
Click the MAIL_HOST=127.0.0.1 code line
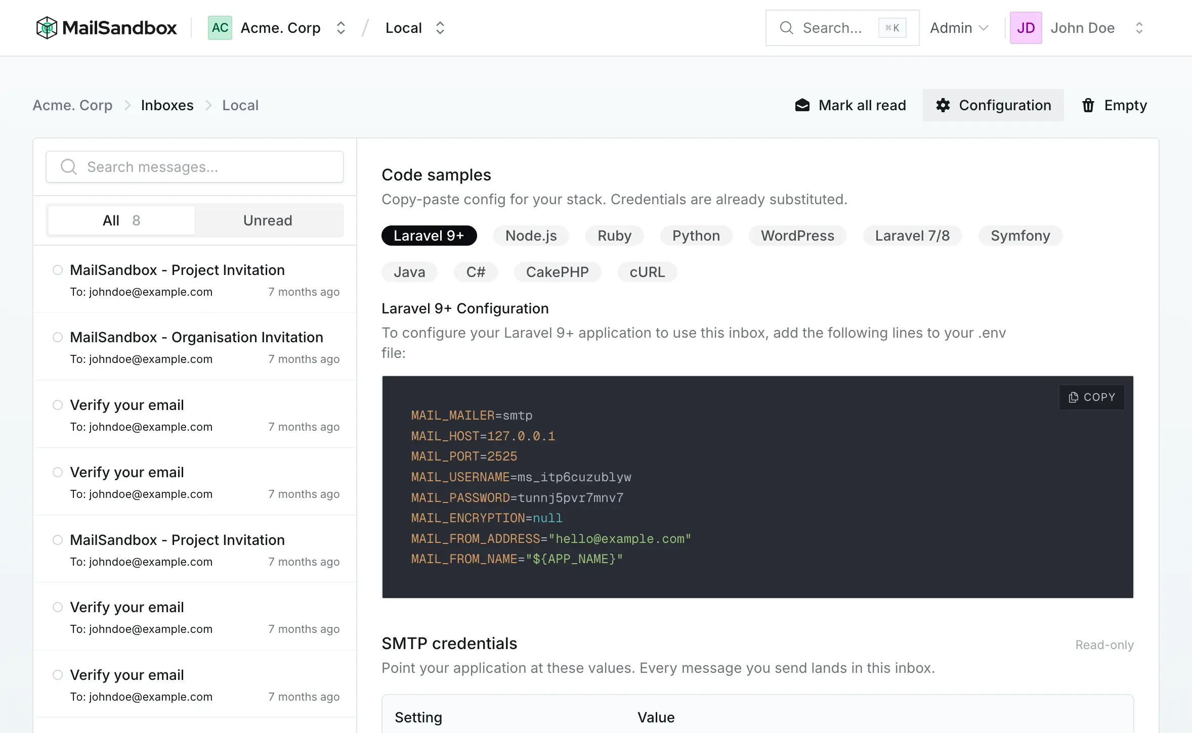tap(483, 436)
